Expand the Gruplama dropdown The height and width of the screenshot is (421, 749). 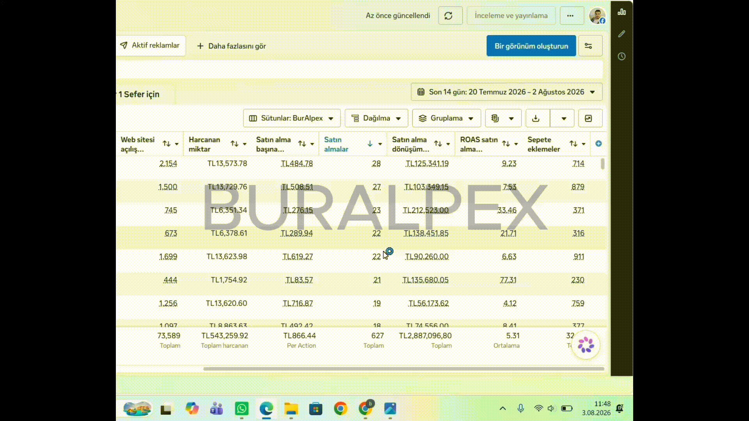click(x=446, y=118)
